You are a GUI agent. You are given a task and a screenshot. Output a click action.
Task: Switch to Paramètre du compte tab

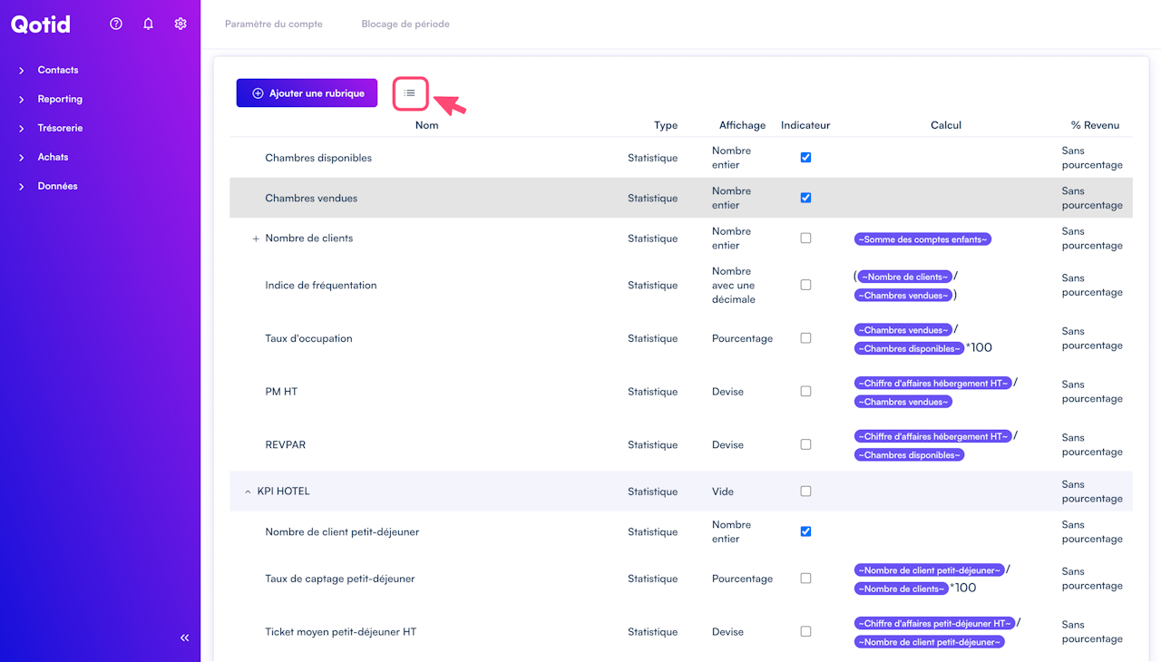[x=274, y=24]
